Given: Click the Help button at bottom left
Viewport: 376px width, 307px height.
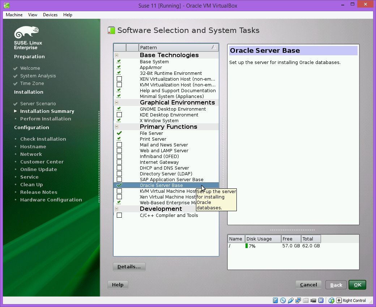Looking at the screenshot, I should [117, 285].
